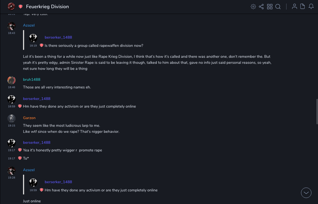
Task: Click the bruh1488 avatar at 18:46
Action: click(12, 80)
